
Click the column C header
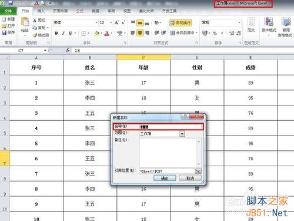143,57
